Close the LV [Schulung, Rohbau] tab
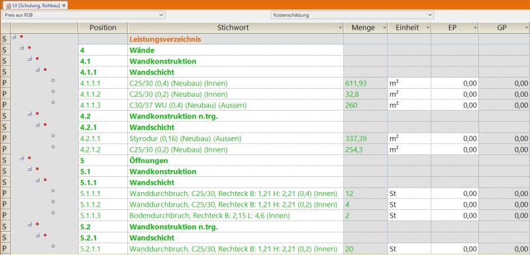Image resolution: width=530 pixels, height=255 pixels. [64, 6]
